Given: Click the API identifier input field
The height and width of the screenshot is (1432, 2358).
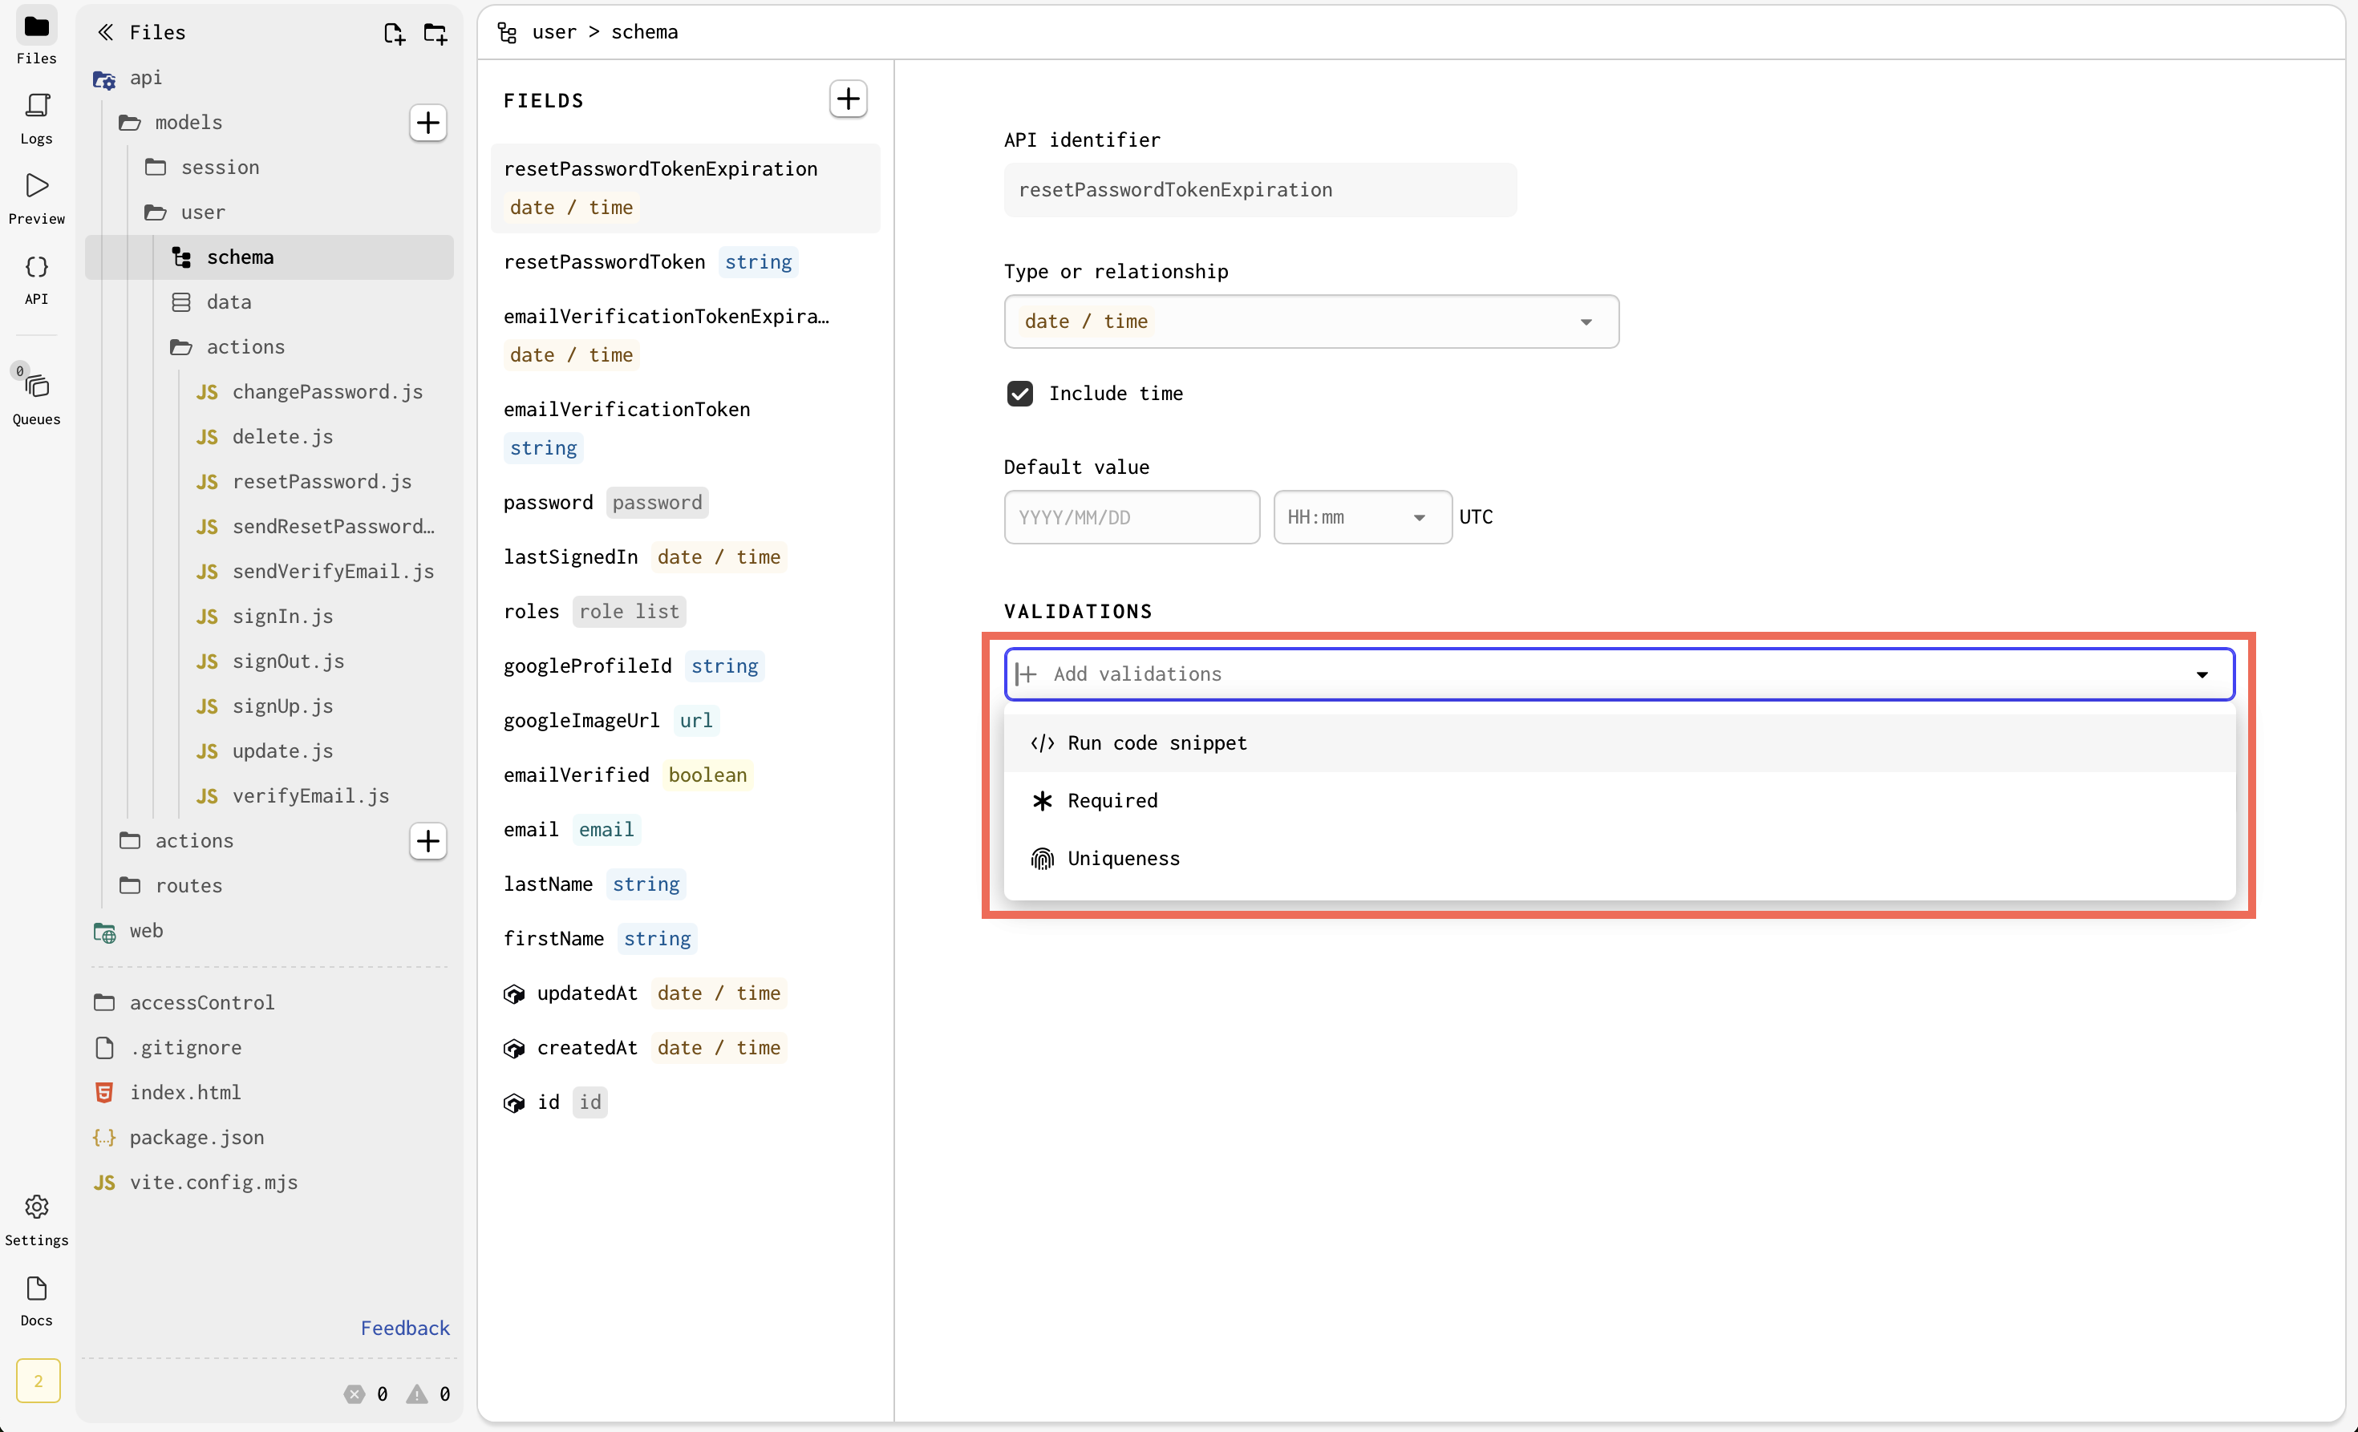Looking at the screenshot, I should [1259, 190].
